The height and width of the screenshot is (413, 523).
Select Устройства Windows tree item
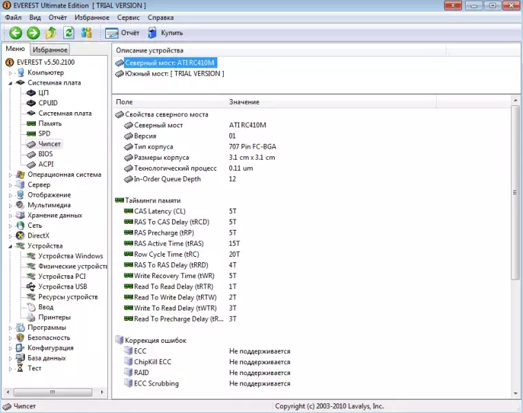click(70, 256)
